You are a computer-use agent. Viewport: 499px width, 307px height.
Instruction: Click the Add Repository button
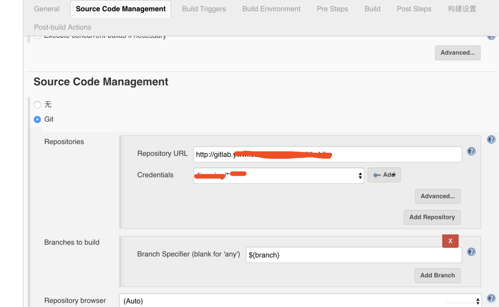pos(432,217)
